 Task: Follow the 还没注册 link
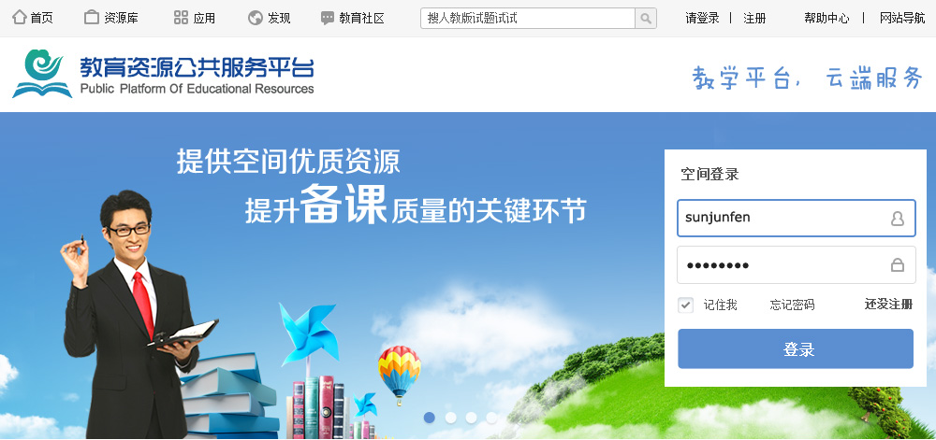[889, 305]
